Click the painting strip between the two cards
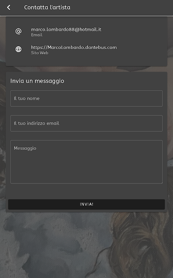Viewport: 173px width, 278px height. tap(86, 69)
